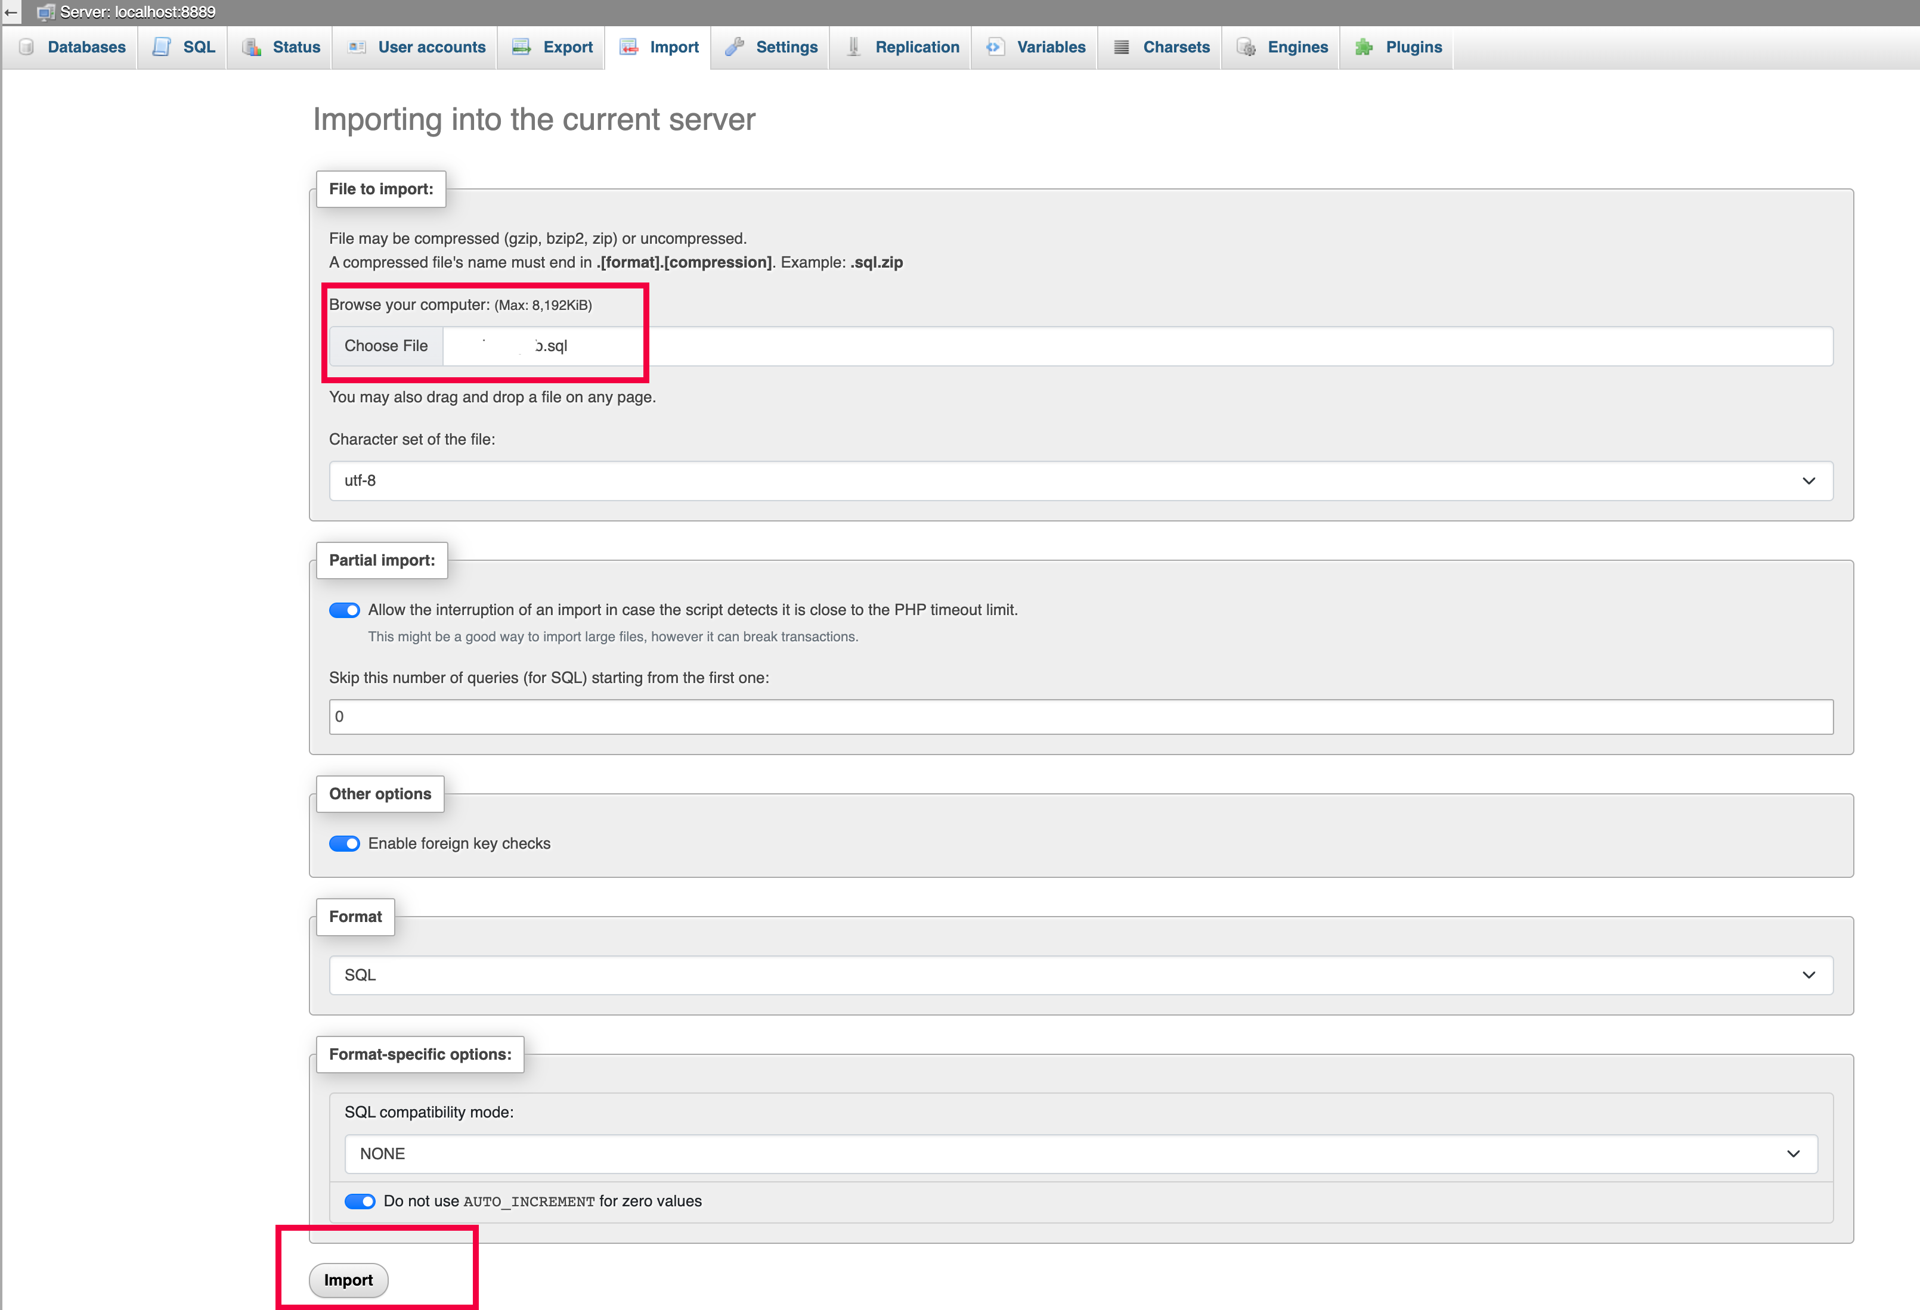The width and height of the screenshot is (1920, 1310).
Task: Open the character set utf-8 dropdown
Action: pos(1080,481)
